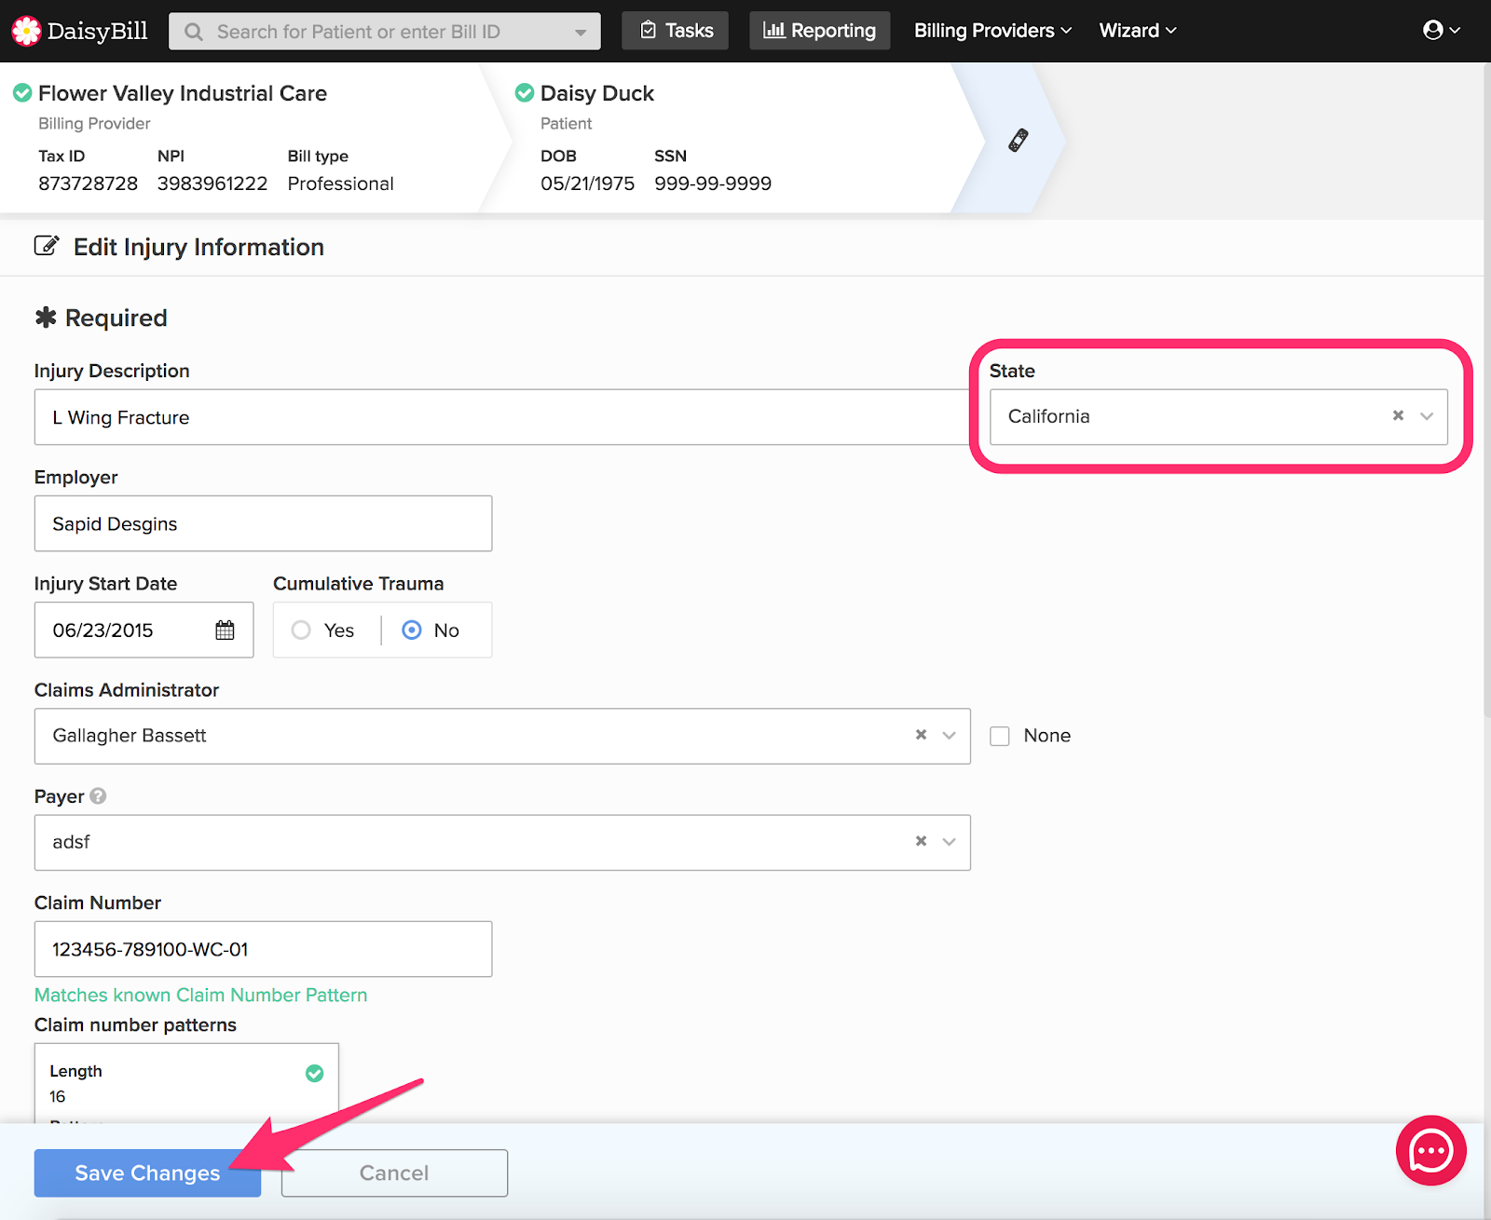Check the None checkbox for Claims Administrator
Screen dimensions: 1491x1220
coord(1000,736)
